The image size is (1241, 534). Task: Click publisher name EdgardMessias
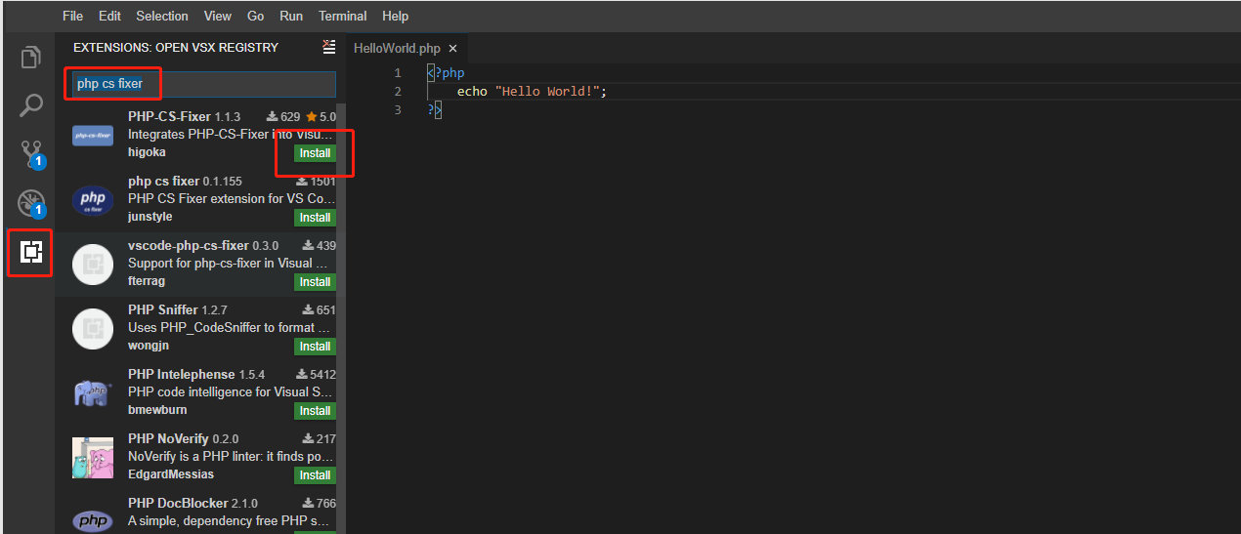[171, 474]
